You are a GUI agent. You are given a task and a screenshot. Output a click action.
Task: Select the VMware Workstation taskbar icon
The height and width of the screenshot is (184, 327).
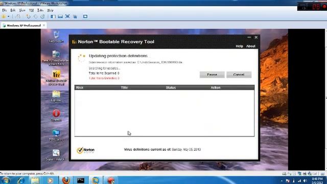(96, 180)
